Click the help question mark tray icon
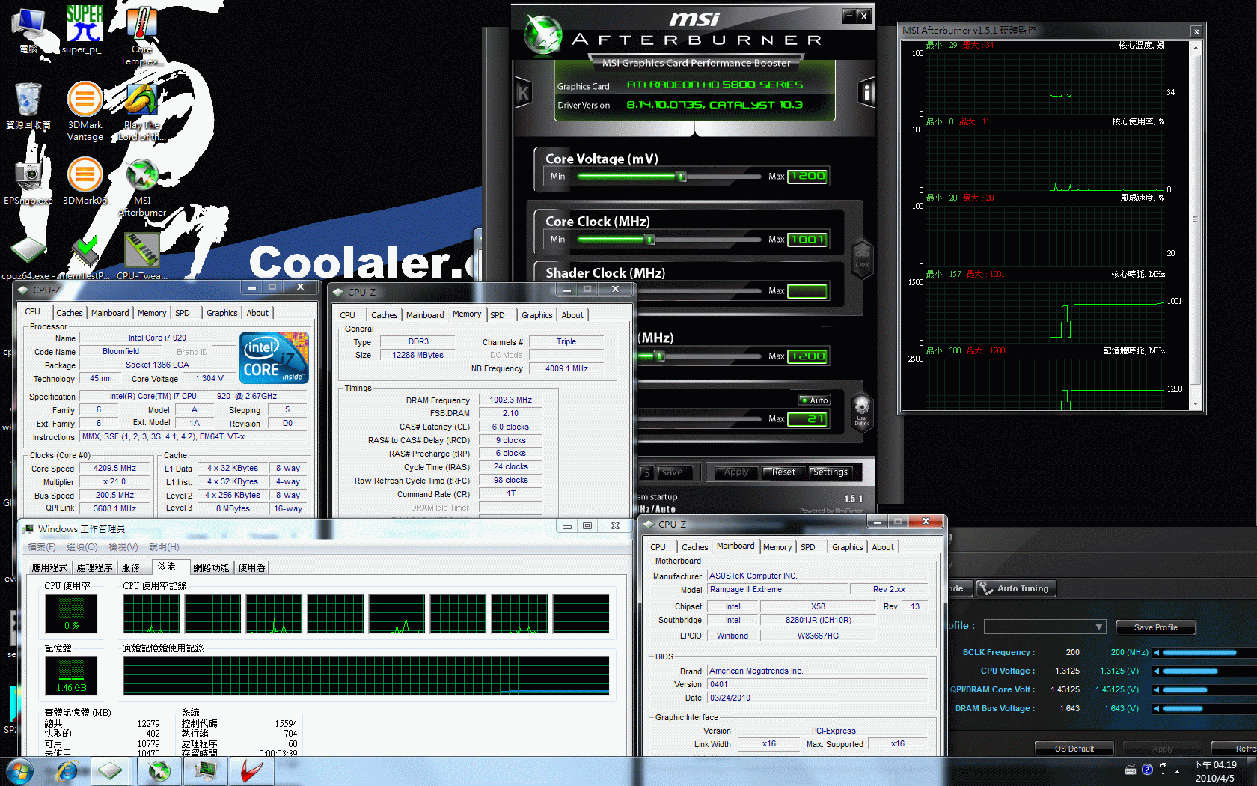The image size is (1257, 786). [1147, 770]
